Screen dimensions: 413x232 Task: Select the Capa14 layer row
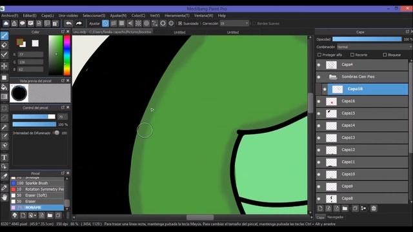(x=362, y=126)
